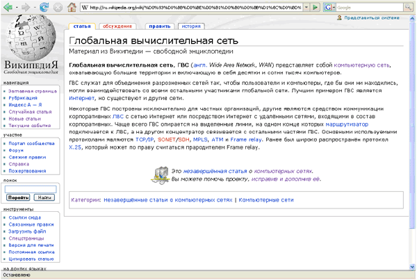Open the TCP/IP link

145,140
